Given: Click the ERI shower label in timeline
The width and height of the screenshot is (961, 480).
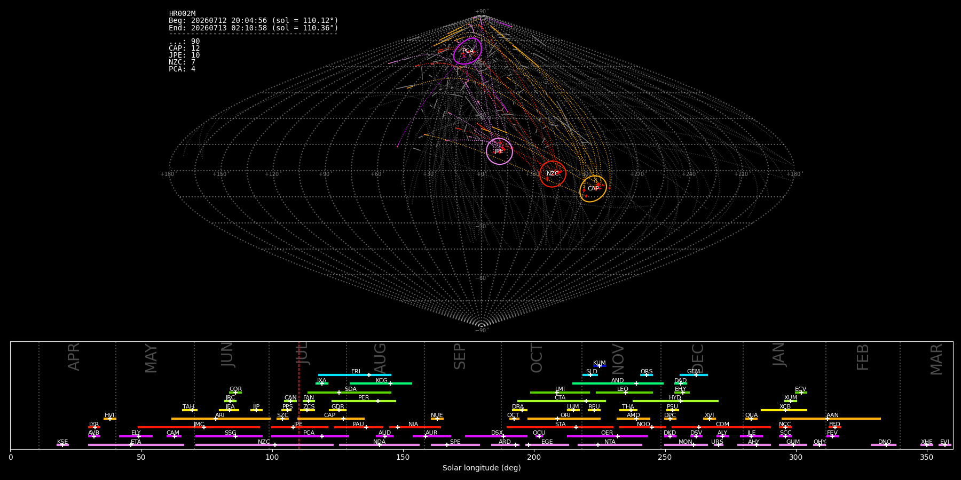Looking at the screenshot, I should pos(356,372).
